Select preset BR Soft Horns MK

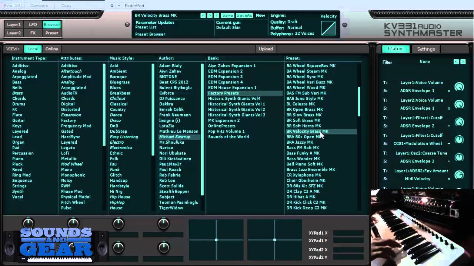point(304,126)
